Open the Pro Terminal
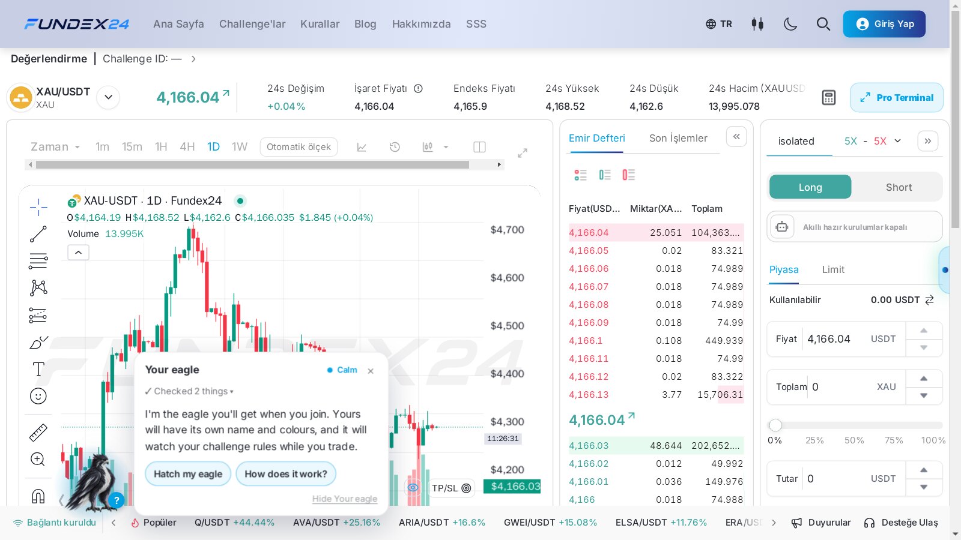 [897, 97]
